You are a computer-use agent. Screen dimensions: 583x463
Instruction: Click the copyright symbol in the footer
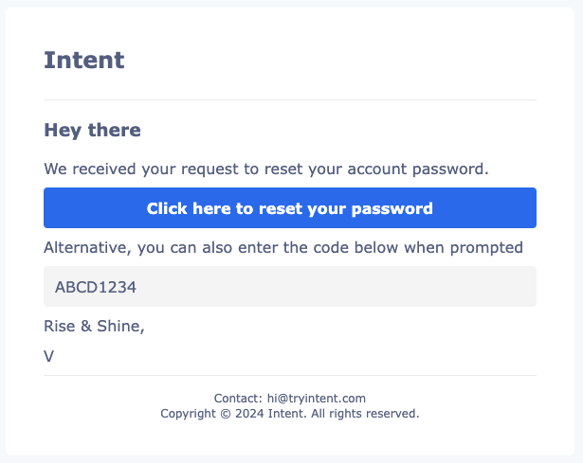coord(226,414)
